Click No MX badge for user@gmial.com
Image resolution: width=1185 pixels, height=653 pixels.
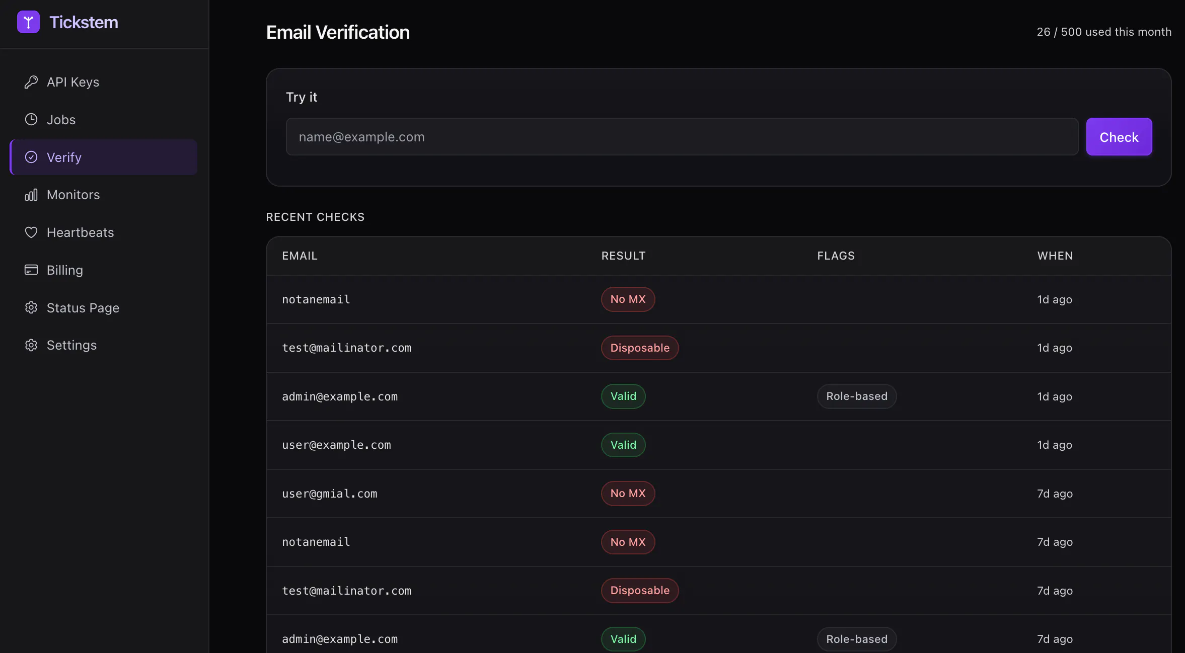pos(628,494)
